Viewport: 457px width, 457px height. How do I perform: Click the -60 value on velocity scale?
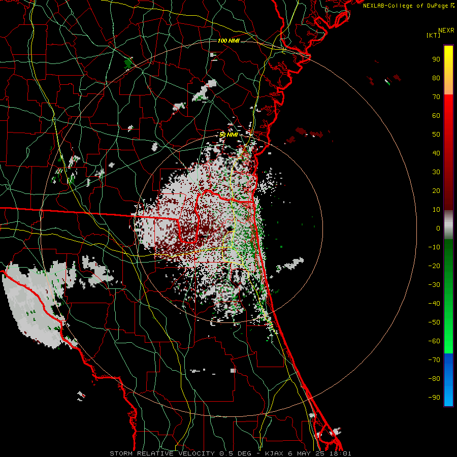click(434, 341)
